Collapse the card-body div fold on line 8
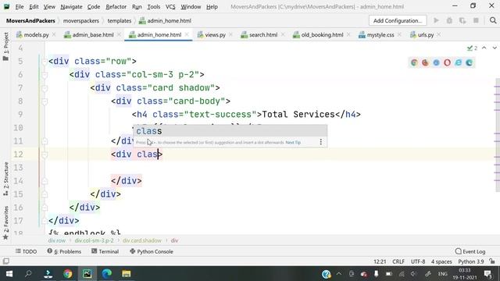This screenshot has width=500, height=281. pyautogui.click(x=45, y=101)
